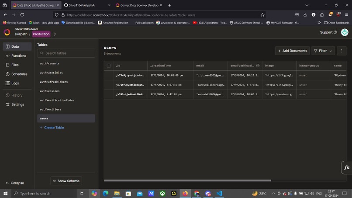Open the Data section in sidebar
The width and height of the screenshot is (352, 198).
point(17,46)
